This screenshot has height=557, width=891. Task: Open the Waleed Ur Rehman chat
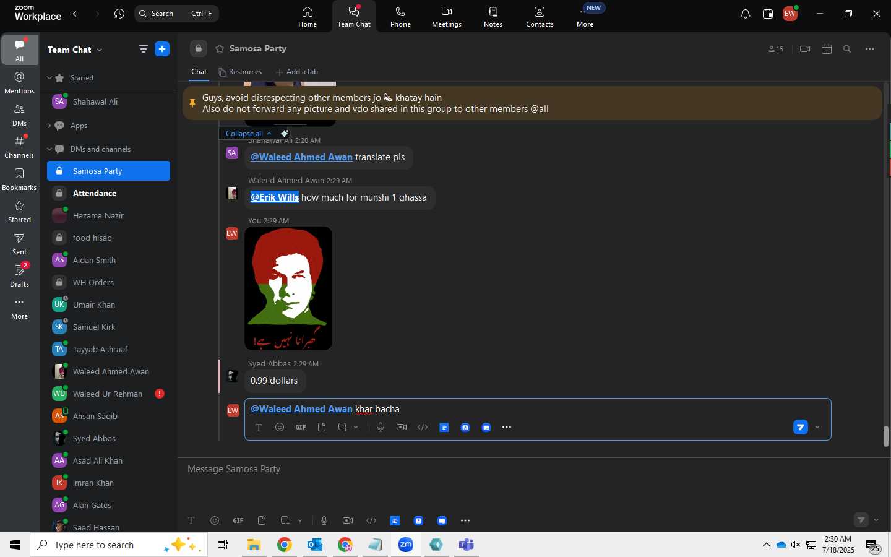[x=108, y=394]
